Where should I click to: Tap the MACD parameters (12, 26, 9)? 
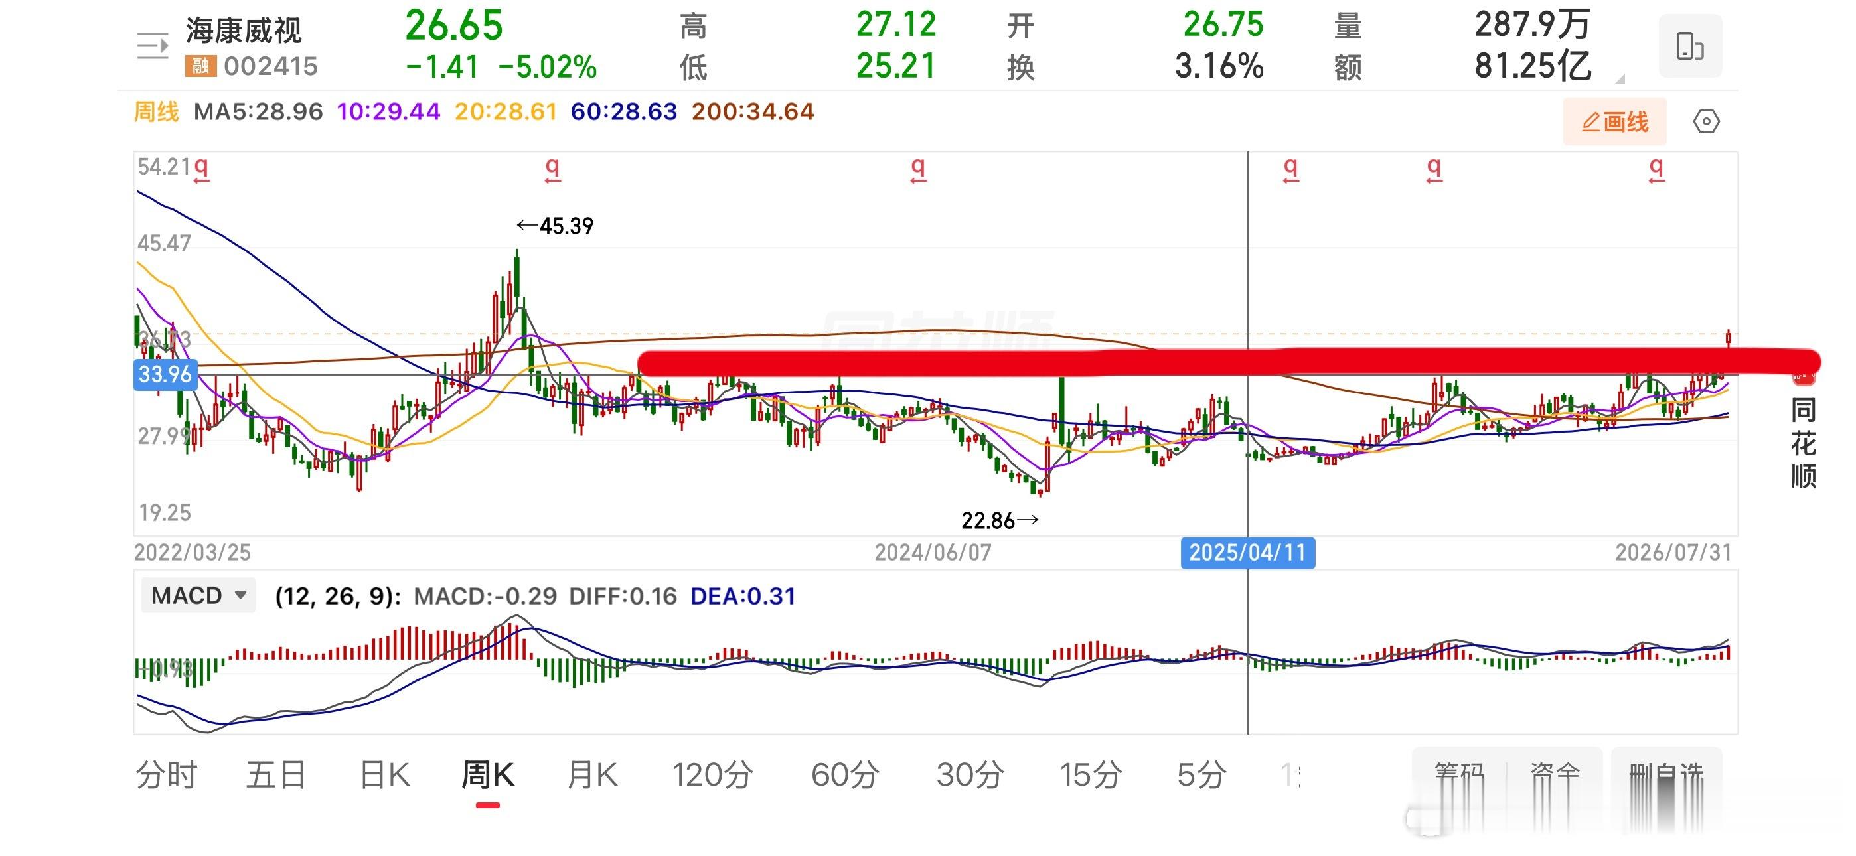click(x=338, y=596)
